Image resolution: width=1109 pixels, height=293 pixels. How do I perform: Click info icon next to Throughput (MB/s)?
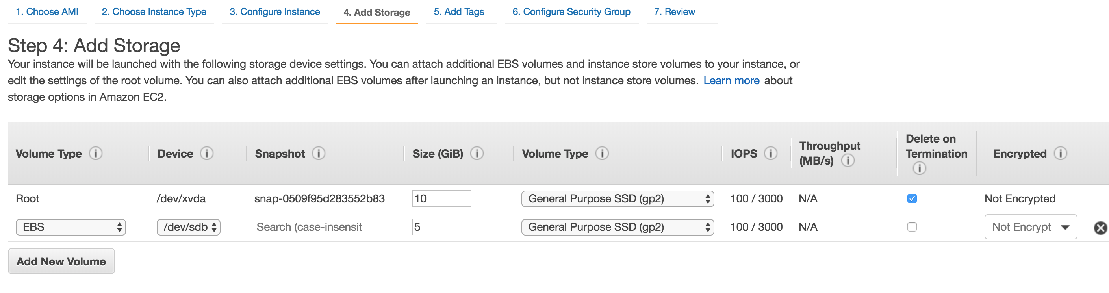click(847, 161)
